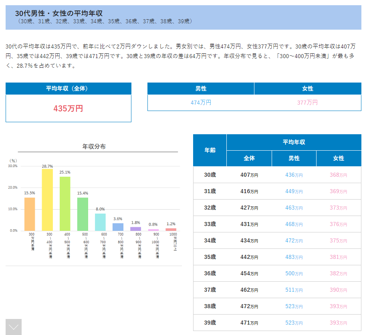Click the 1.2% label above red bar
This screenshot has width=365, height=335.
pos(171,224)
